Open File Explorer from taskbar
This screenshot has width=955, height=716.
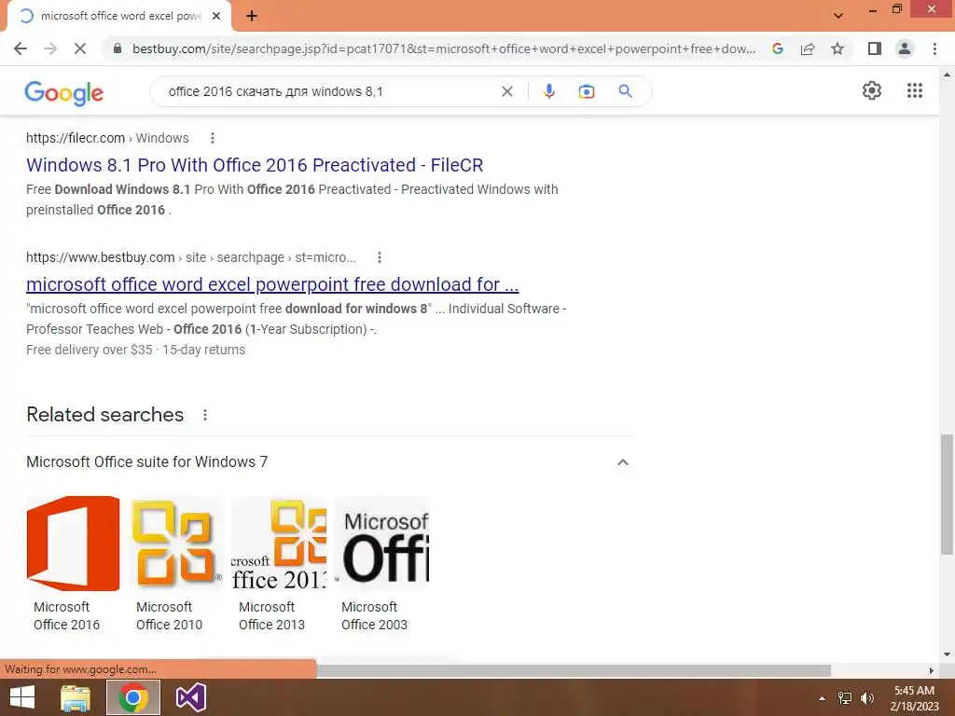pos(76,697)
